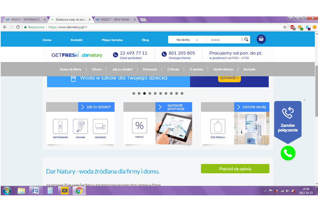Go to Home in the blue bar
Image resolution: width=318 pixels, height=211 pixels.
coord(47,40)
